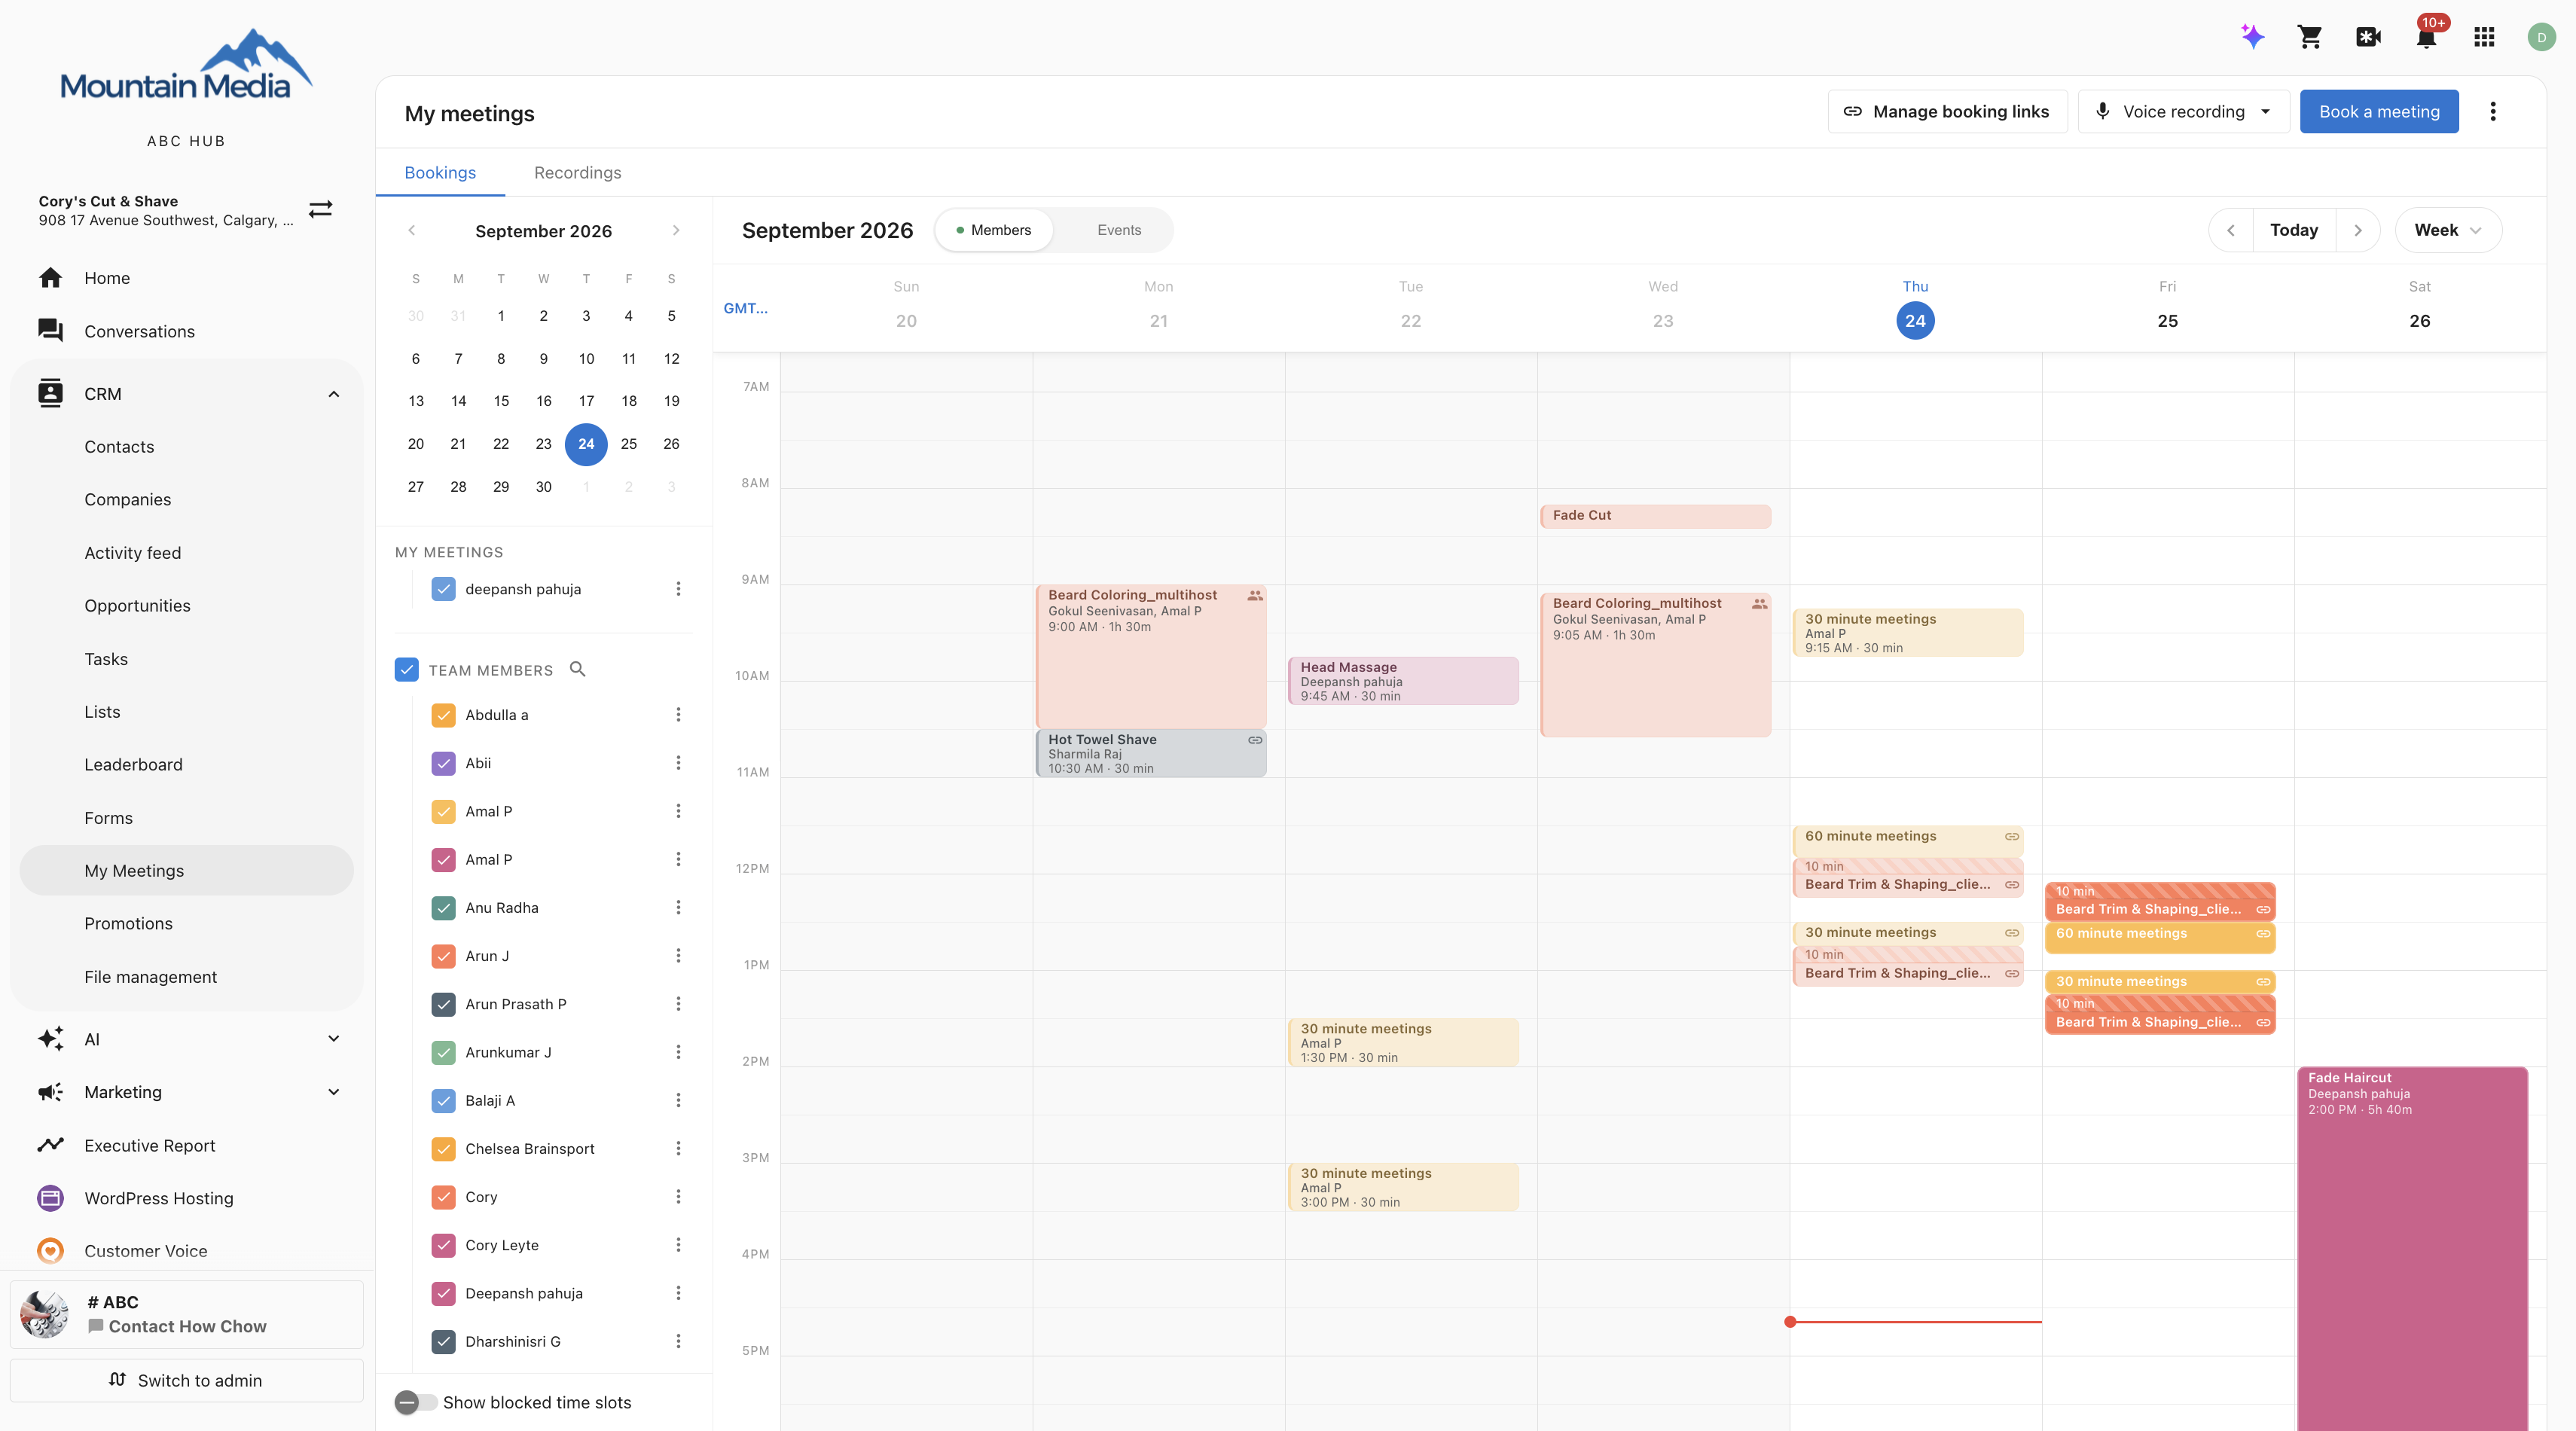Collapse the CRM sidebar section

tap(334, 394)
